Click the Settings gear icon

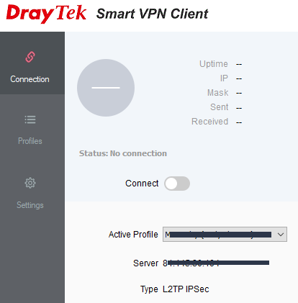(30, 183)
